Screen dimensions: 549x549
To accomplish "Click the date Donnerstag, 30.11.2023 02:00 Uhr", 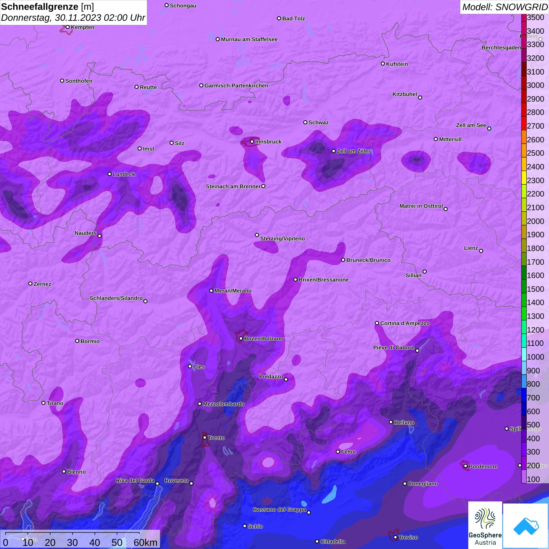I will pyautogui.click(x=73, y=18).
